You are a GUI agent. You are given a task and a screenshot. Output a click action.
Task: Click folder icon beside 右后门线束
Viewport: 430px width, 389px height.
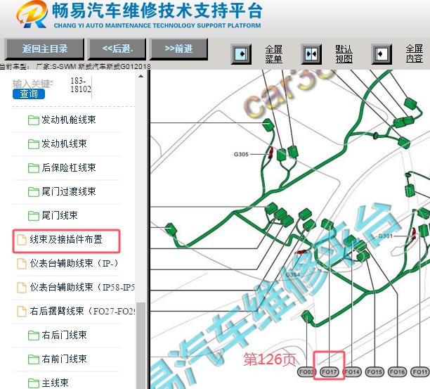[x=34, y=336]
